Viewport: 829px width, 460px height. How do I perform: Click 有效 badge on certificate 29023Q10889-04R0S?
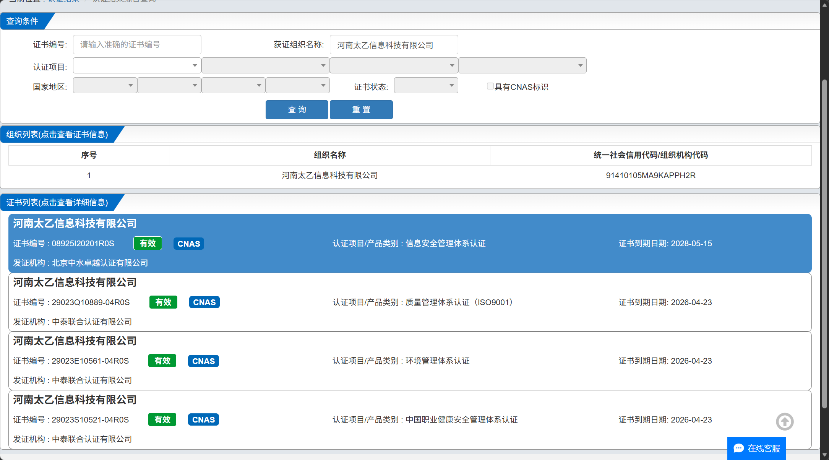(x=163, y=302)
